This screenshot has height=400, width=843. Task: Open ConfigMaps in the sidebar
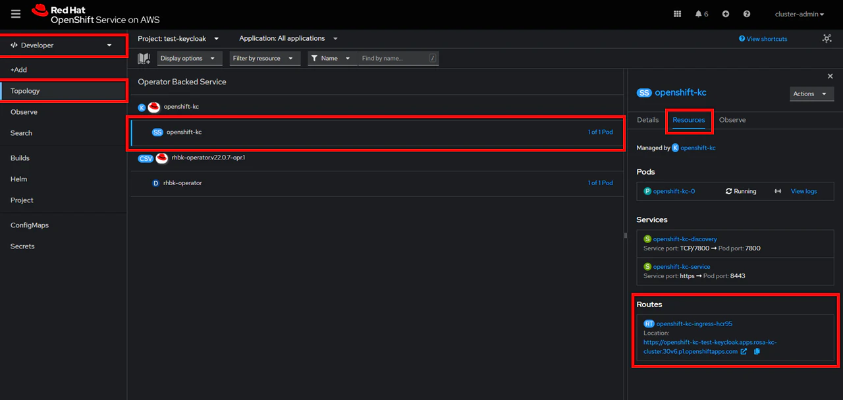pos(63,225)
